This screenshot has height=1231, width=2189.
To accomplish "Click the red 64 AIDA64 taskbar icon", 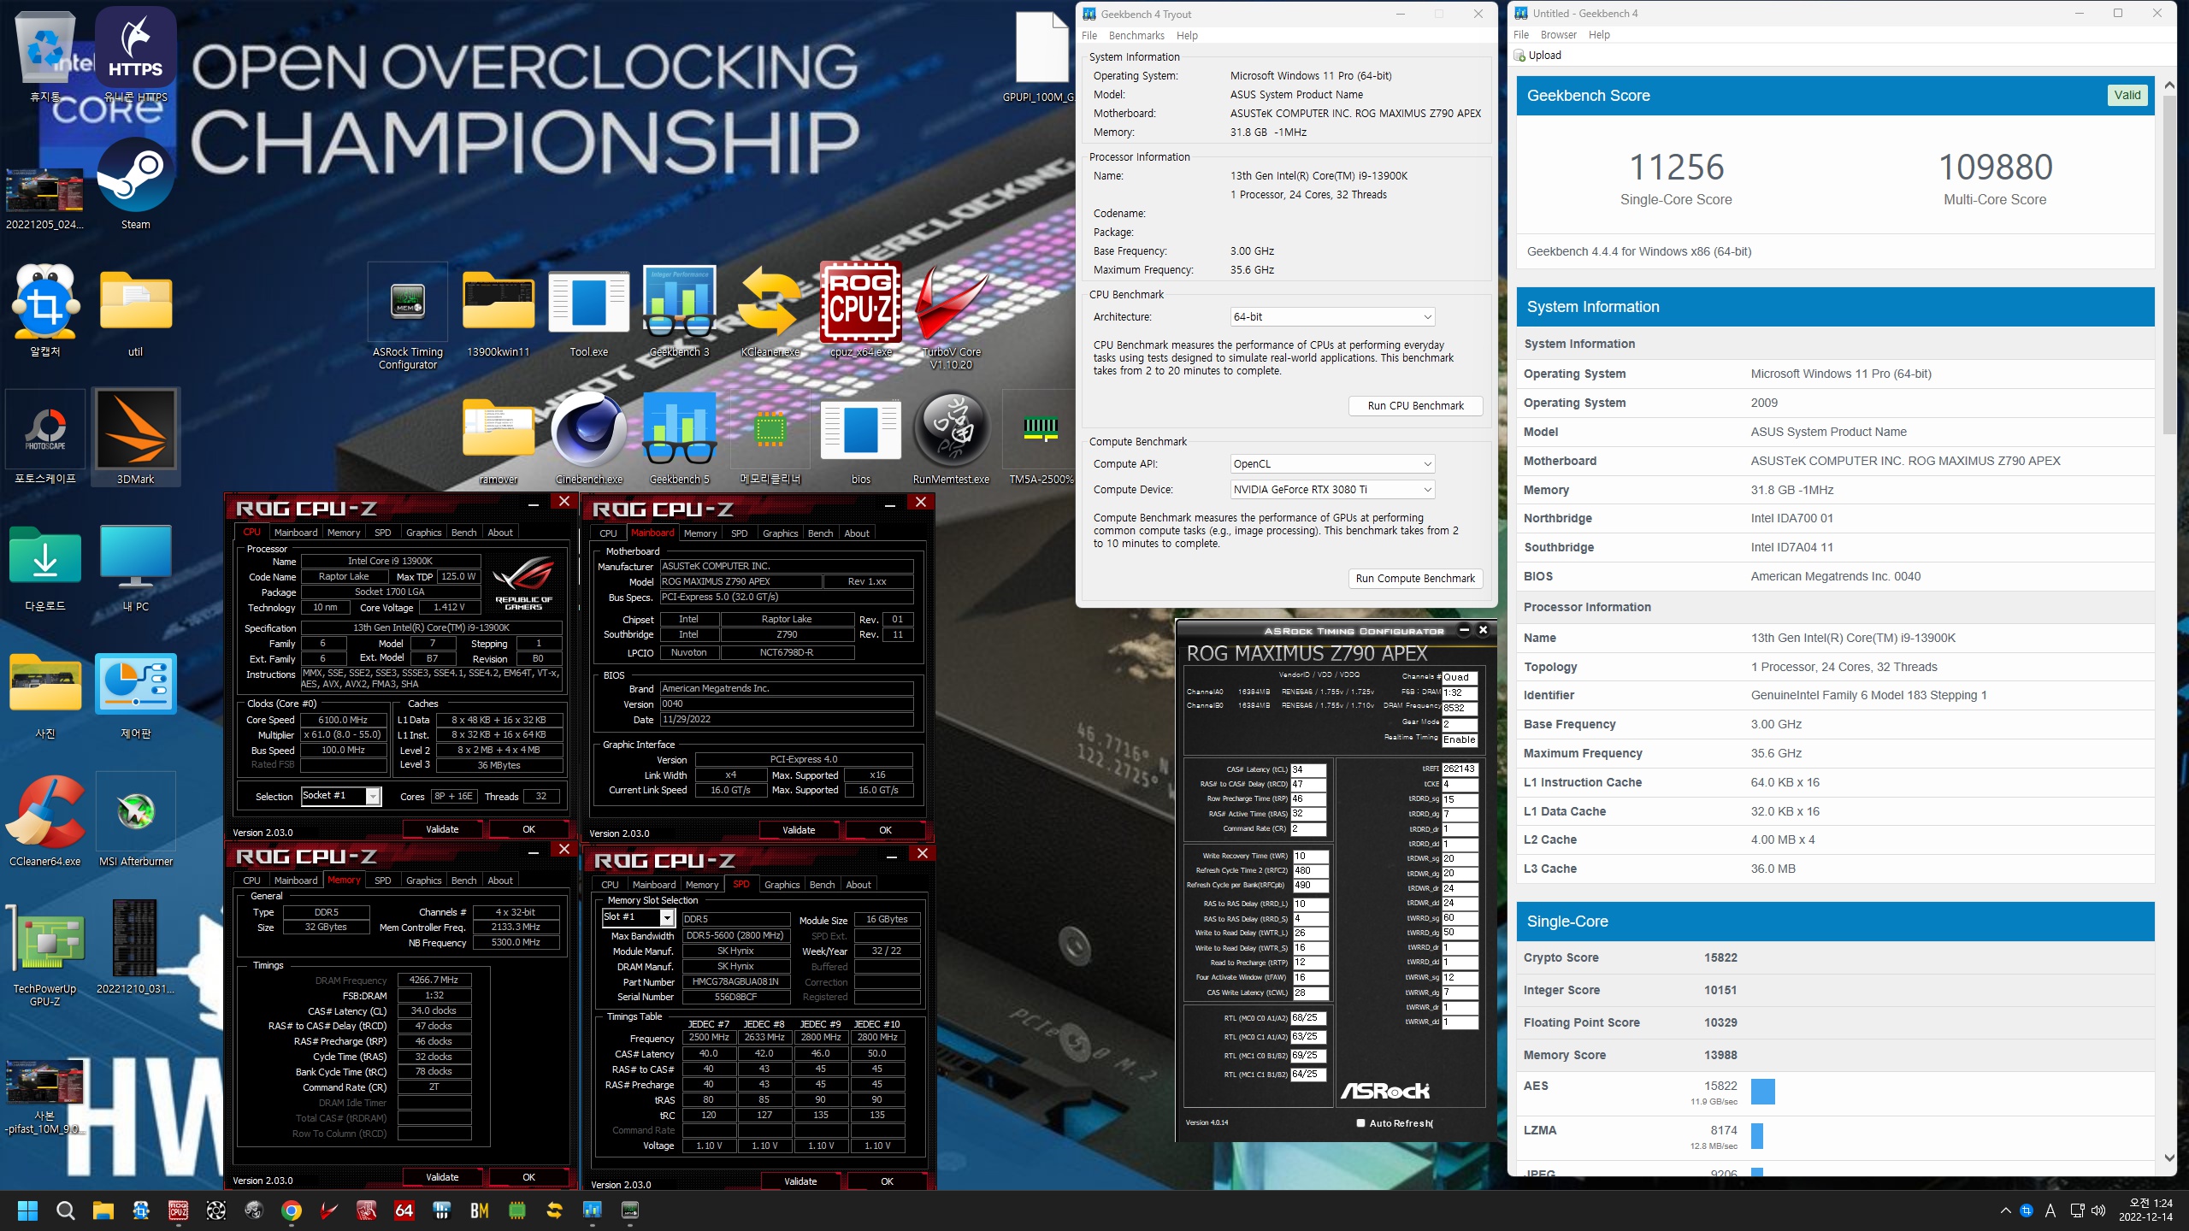I will coord(404,1210).
